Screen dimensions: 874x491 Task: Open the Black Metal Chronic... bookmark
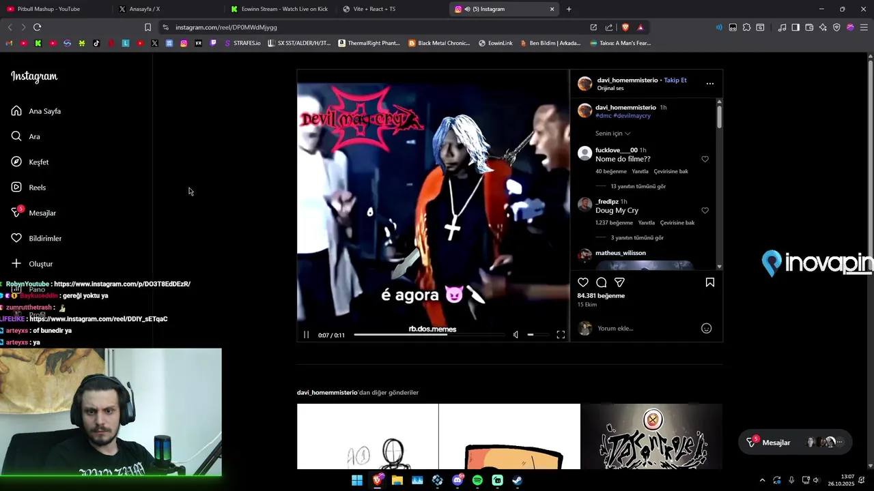click(439, 43)
